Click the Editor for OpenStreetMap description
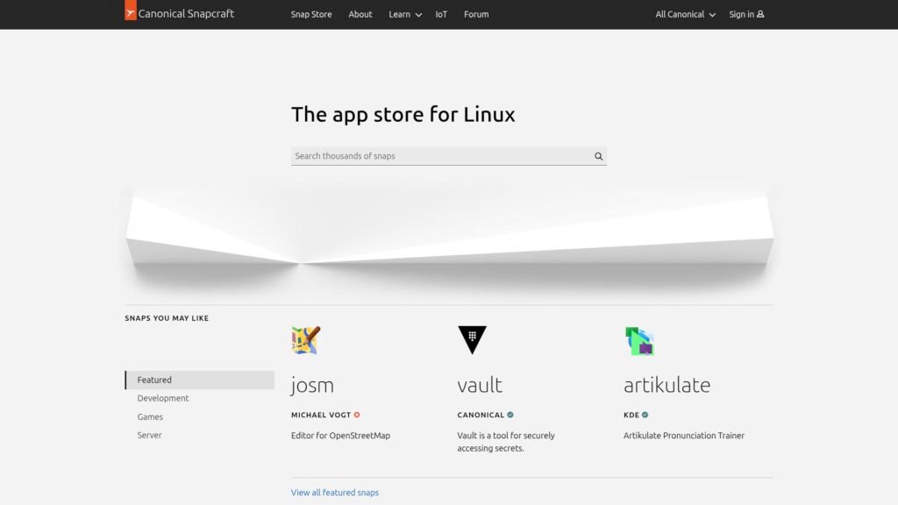 point(340,436)
